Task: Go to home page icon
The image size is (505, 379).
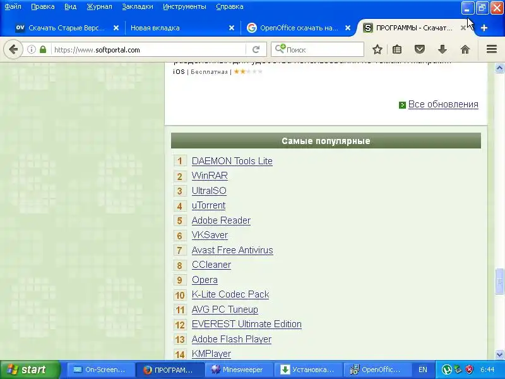Action: tap(465, 50)
